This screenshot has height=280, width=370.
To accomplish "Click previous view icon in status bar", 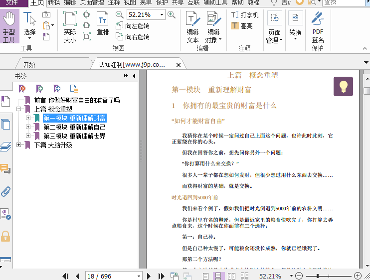I will click(175, 276).
